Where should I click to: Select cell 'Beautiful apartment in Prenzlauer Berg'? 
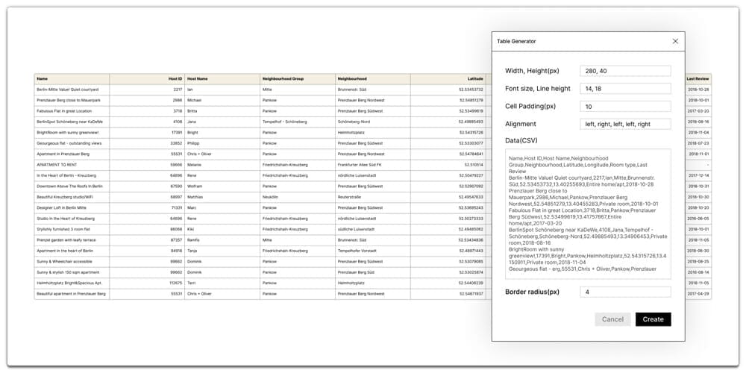[x=72, y=294]
